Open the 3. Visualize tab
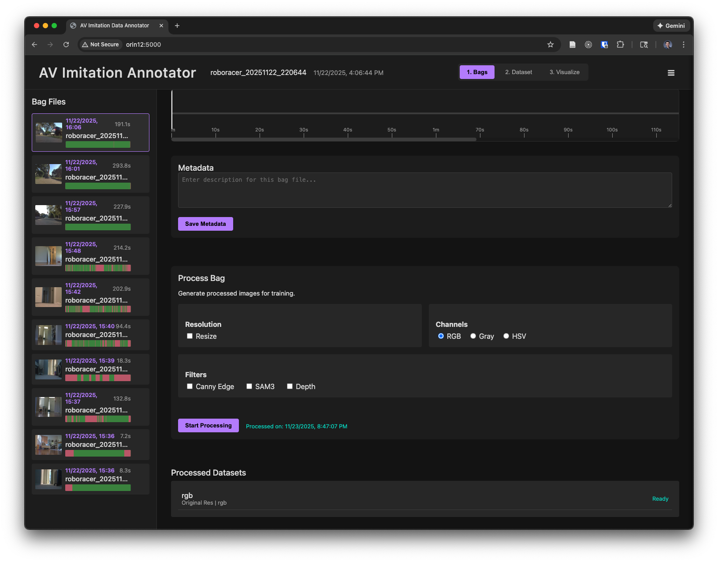Screen dimensions: 718x562 (564, 72)
